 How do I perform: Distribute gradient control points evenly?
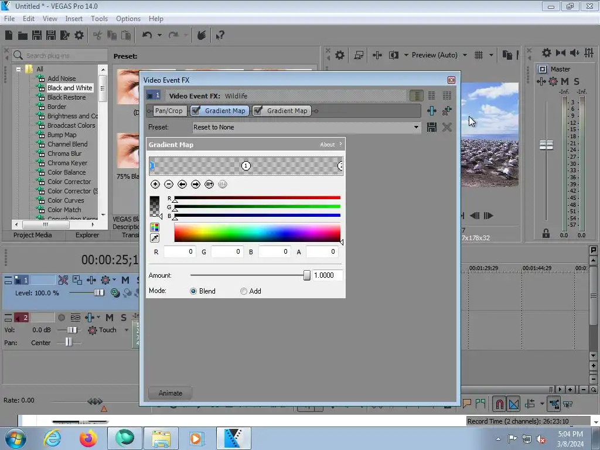pos(209,185)
